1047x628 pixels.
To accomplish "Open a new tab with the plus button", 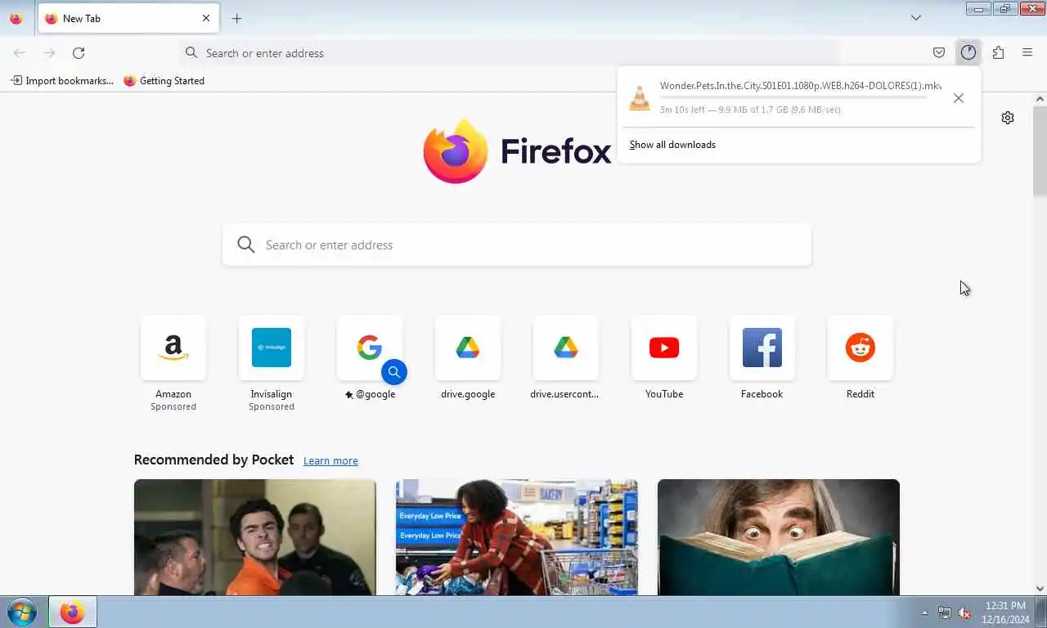I will (236, 18).
